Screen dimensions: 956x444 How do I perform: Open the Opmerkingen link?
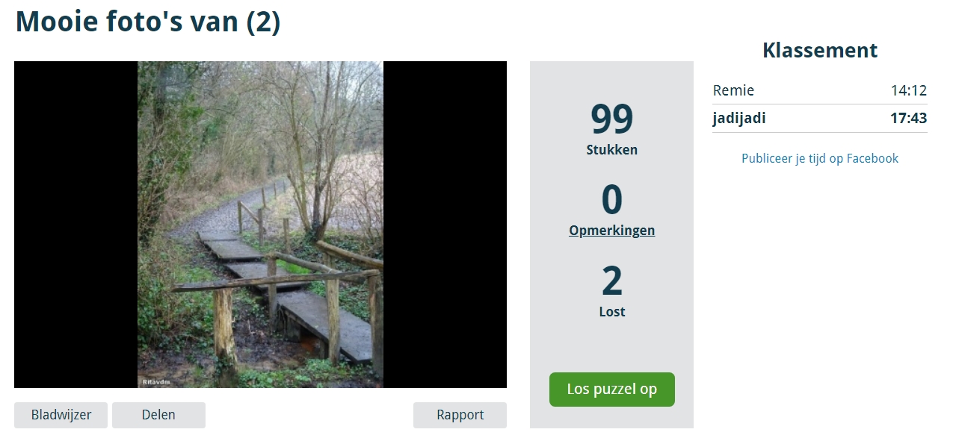611,231
